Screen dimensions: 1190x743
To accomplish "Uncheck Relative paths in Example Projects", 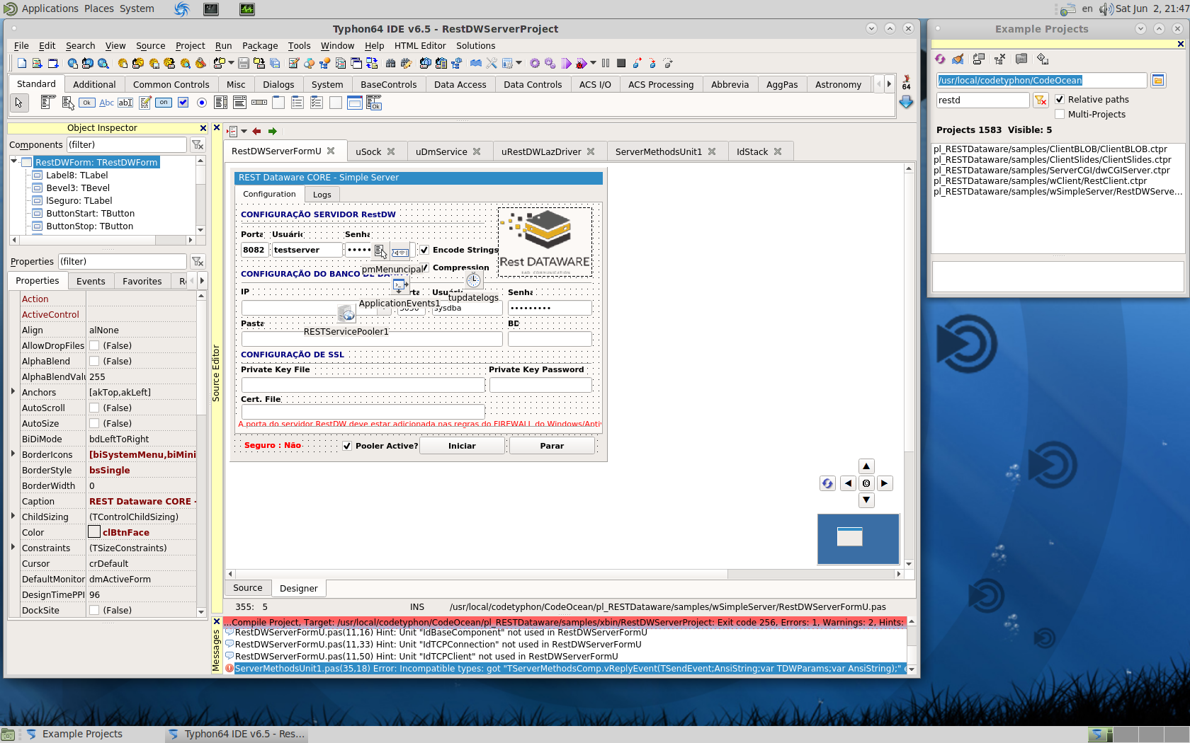I will pyautogui.click(x=1060, y=100).
